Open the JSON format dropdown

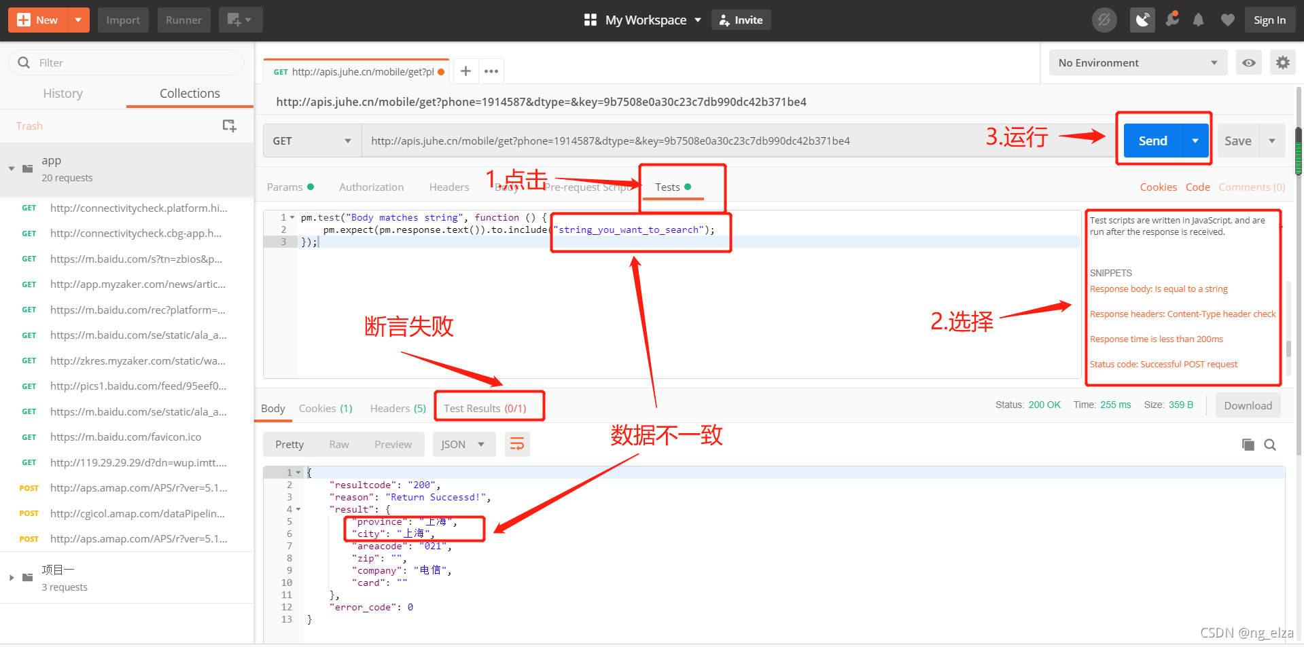point(463,445)
